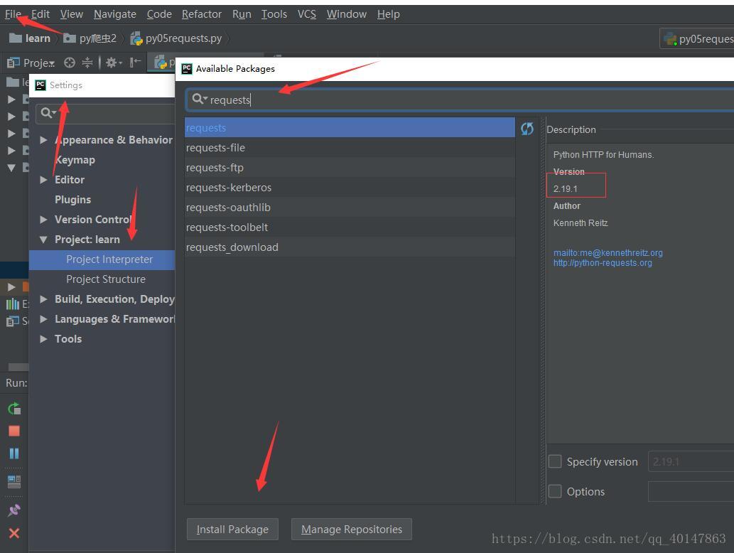This screenshot has height=553, width=734.
Task: Click the hide Project panel icon
Action: click(135, 62)
